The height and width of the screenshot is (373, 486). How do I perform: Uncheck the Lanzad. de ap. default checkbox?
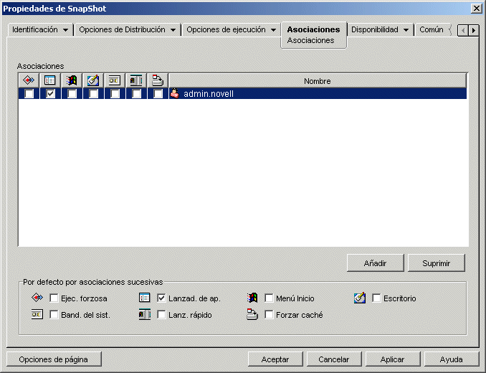click(161, 298)
